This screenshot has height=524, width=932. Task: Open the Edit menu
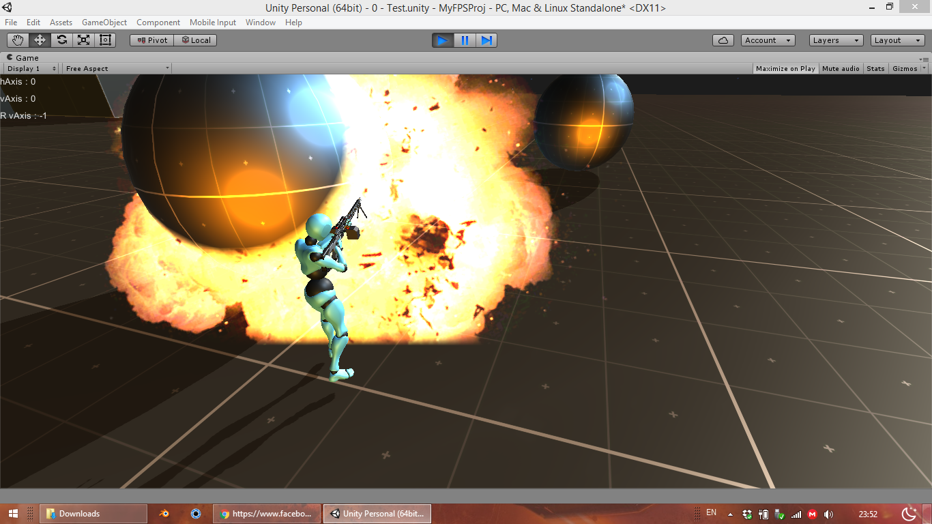click(x=33, y=23)
